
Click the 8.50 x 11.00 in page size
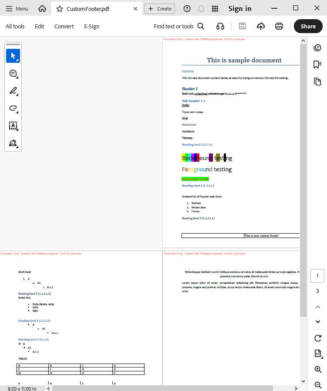(x=22, y=388)
